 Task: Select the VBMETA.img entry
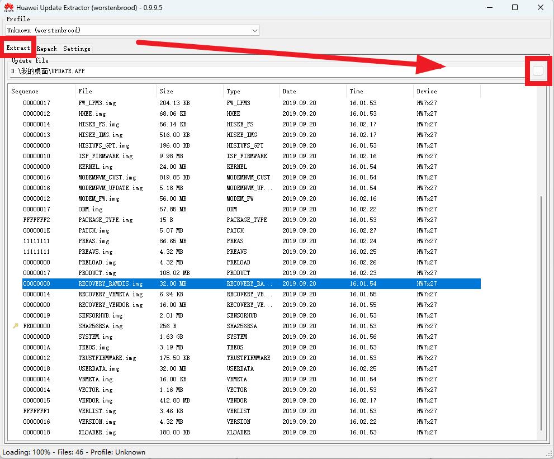click(x=251, y=379)
